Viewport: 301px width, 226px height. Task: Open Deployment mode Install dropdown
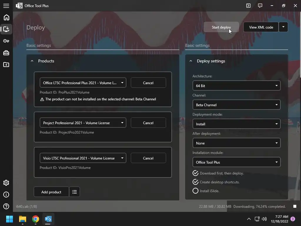237,124
